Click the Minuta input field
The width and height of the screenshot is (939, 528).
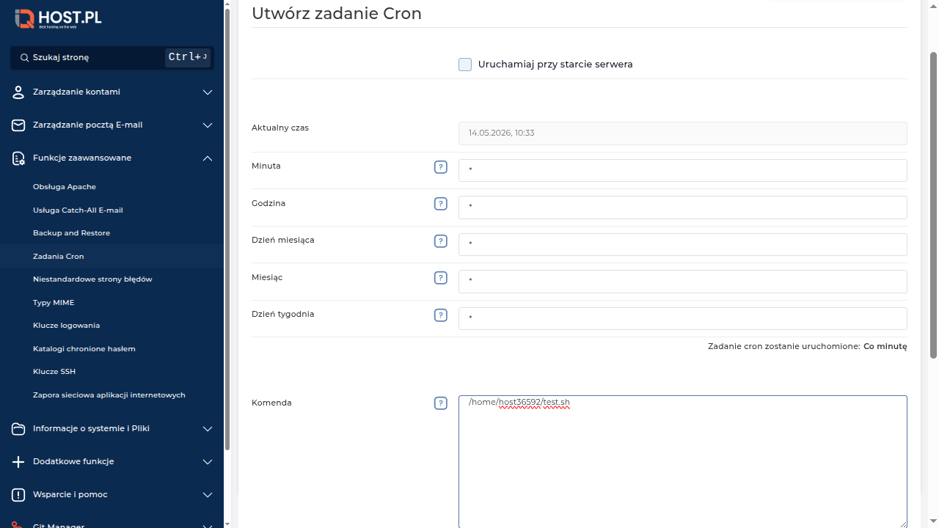(x=682, y=170)
